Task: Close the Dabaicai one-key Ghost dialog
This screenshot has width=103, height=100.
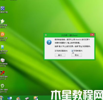Action: coord(92,35)
